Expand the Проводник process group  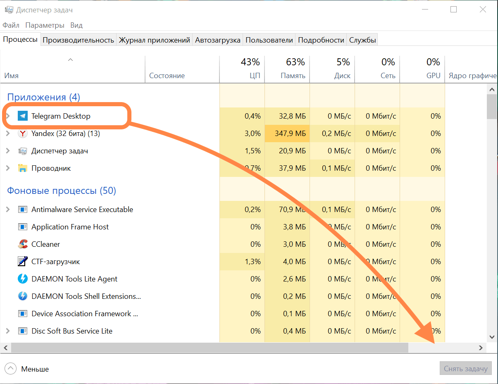(8, 168)
